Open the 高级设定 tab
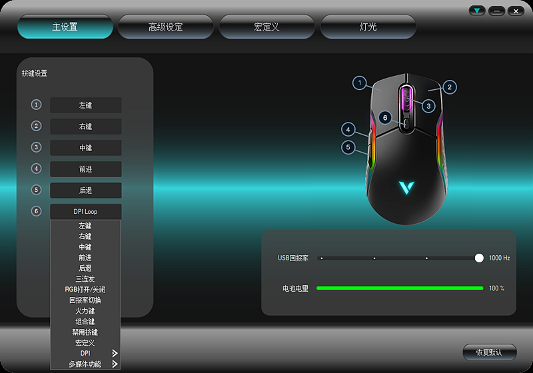 point(165,27)
